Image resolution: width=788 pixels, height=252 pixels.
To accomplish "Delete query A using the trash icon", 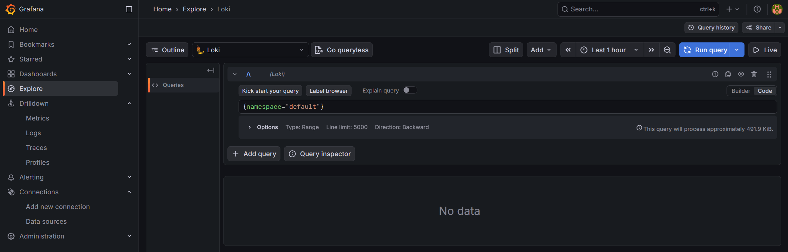I will [754, 74].
